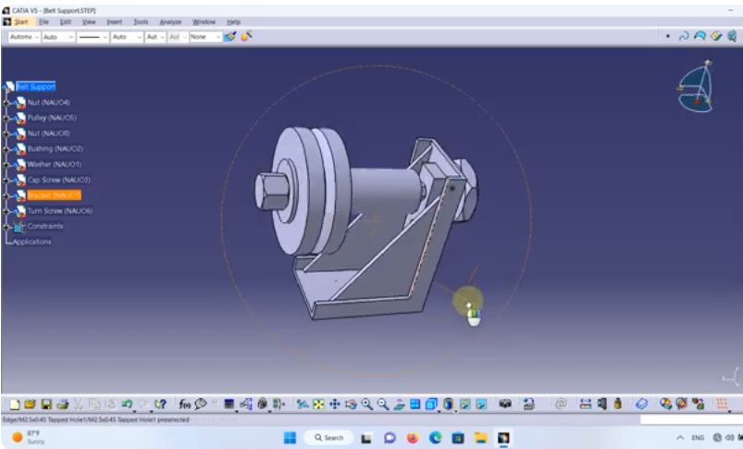This screenshot has width=743, height=449.
Task: Click the Print icon
Action: coord(62,404)
